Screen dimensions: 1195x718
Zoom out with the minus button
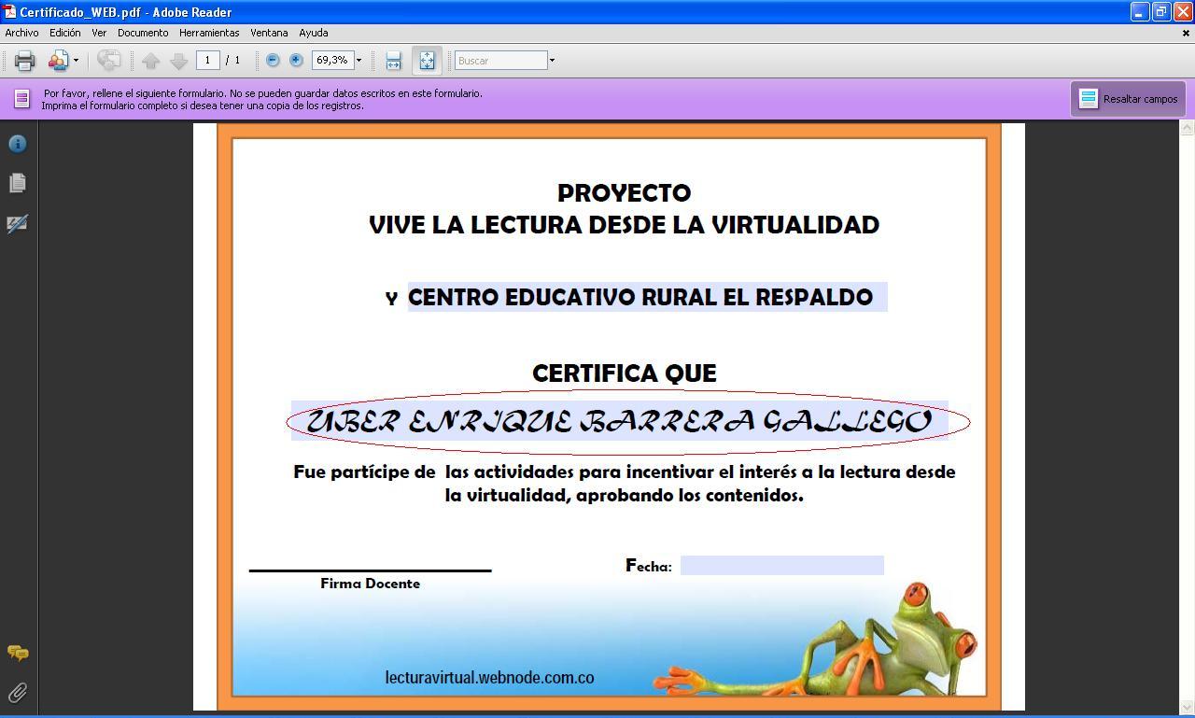[x=273, y=60]
